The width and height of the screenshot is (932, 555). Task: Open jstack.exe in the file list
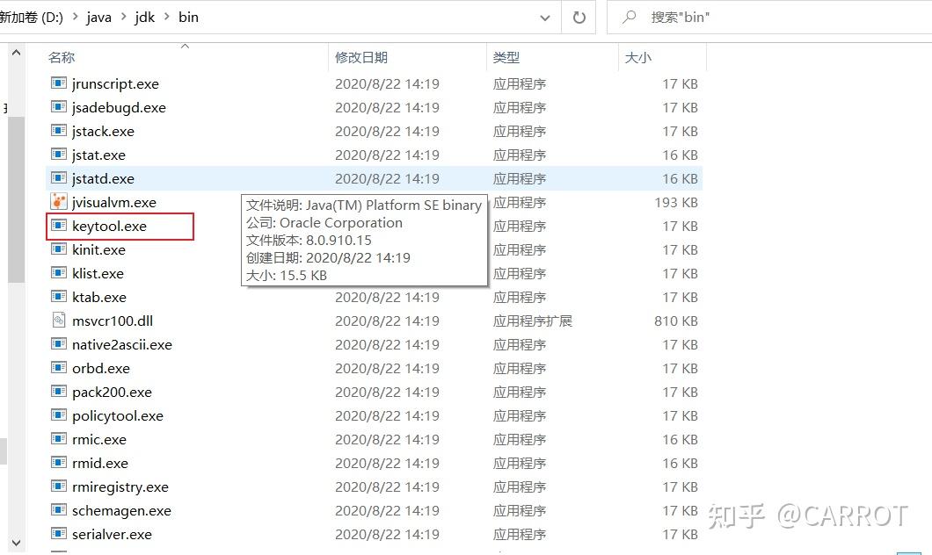point(104,131)
